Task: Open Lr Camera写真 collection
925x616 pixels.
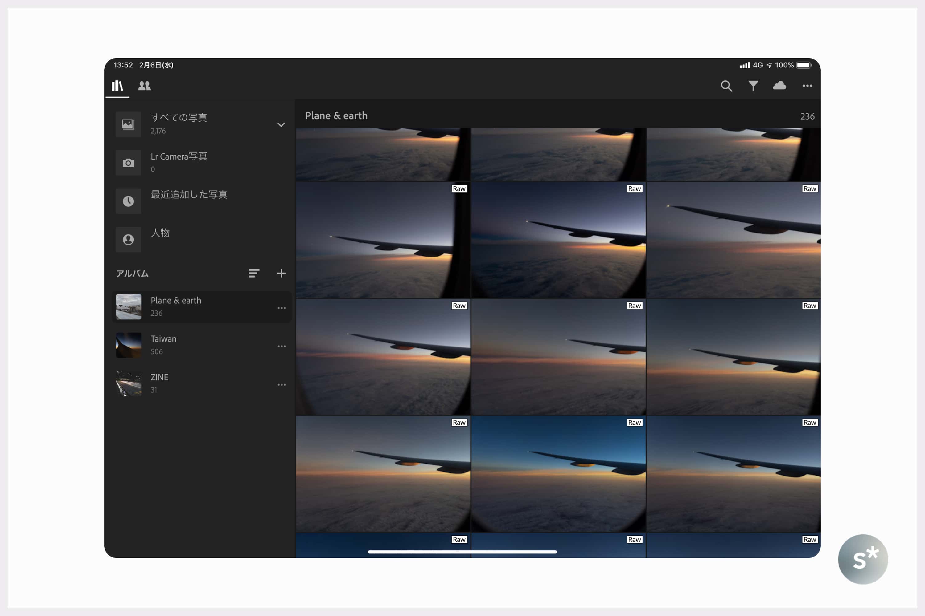Action: tap(179, 162)
